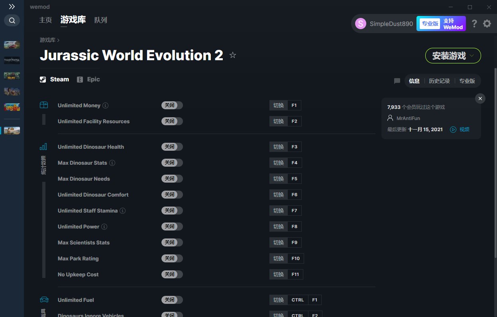The height and width of the screenshot is (317, 497).
Task: Open the search icon in sidebar
Action: pos(12,20)
